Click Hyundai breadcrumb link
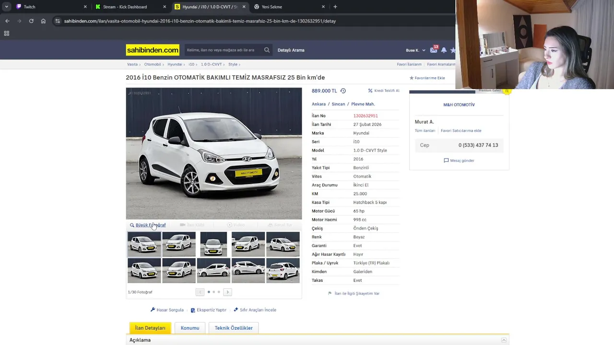The height and width of the screenshot is (345, 614). click(x=175, y=64)
